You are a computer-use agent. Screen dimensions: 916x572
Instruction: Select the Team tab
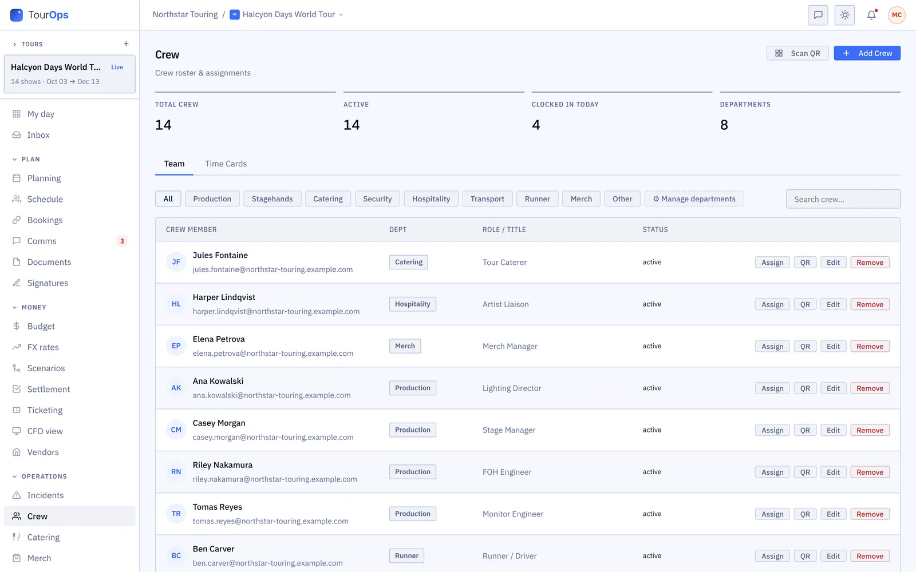[175, 164]
